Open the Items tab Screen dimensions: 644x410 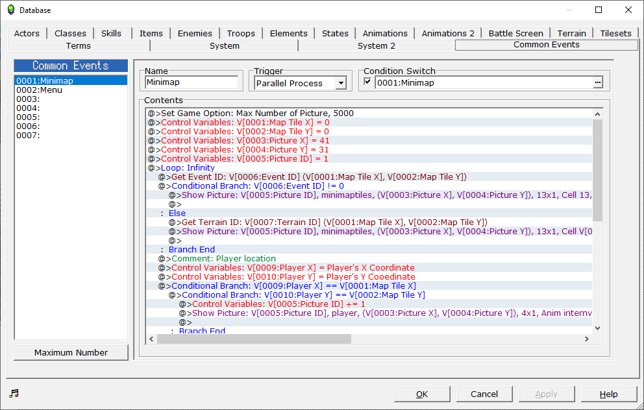pyautogui.click(x=151, y=33)
